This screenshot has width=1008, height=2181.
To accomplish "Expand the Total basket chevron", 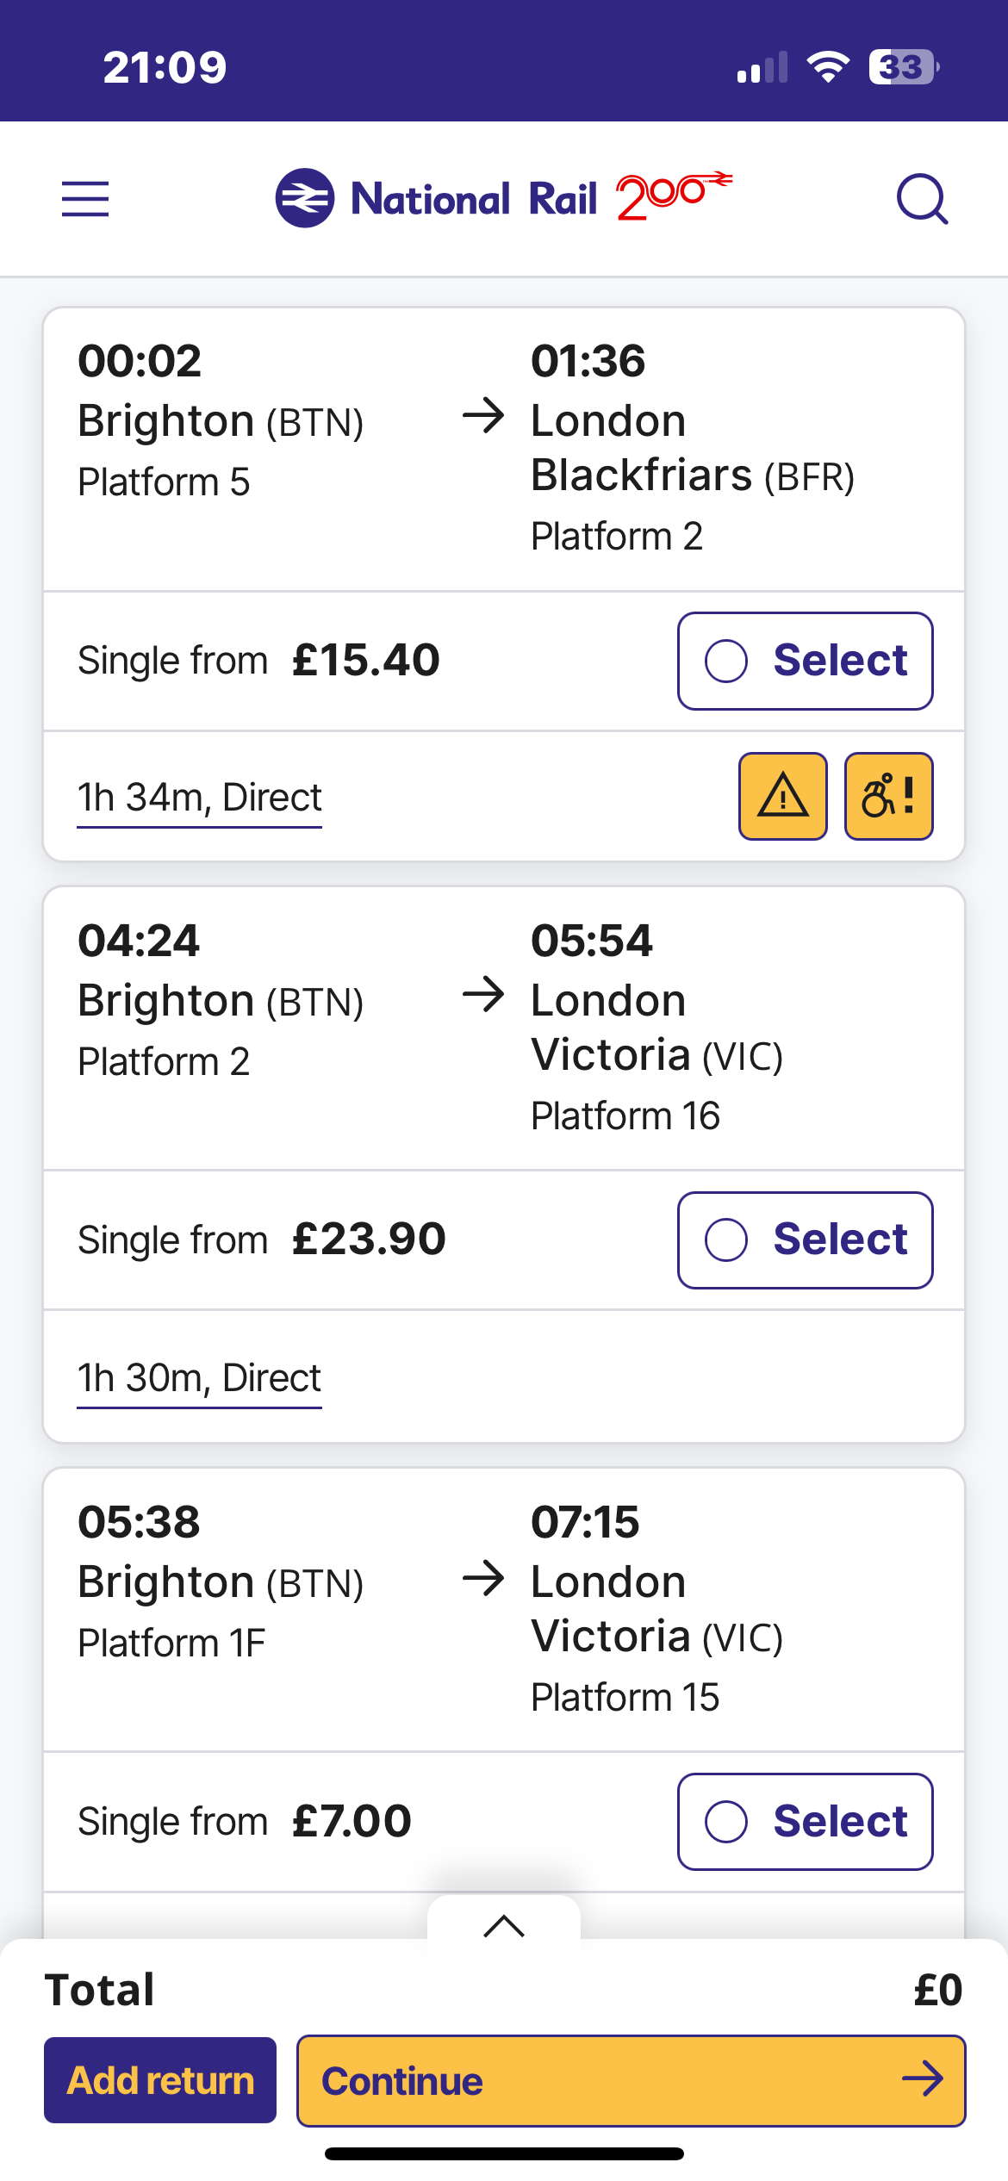I will tap(504, 1924).
